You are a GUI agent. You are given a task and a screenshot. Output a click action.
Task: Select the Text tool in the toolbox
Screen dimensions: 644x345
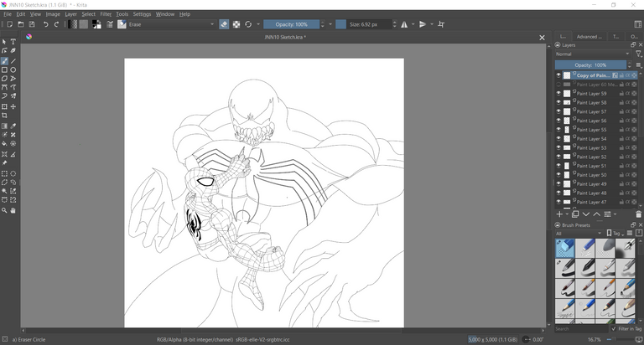[x=13, y=42]
